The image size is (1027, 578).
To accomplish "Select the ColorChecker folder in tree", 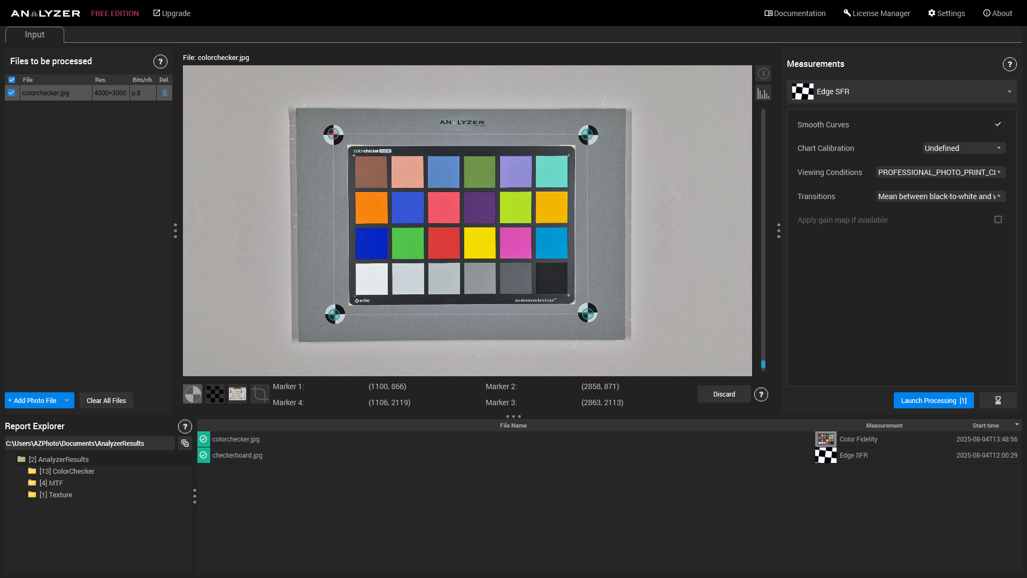I will (x=67, y=471).
